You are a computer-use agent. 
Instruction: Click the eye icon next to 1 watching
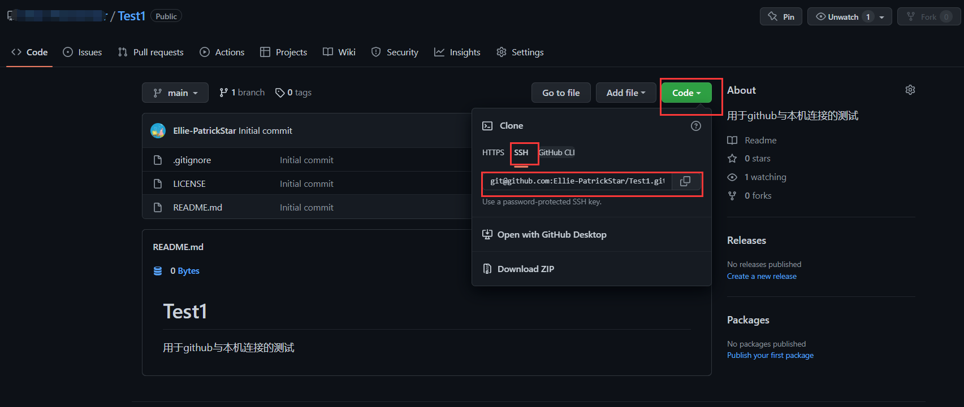click(x=732, y=177)
